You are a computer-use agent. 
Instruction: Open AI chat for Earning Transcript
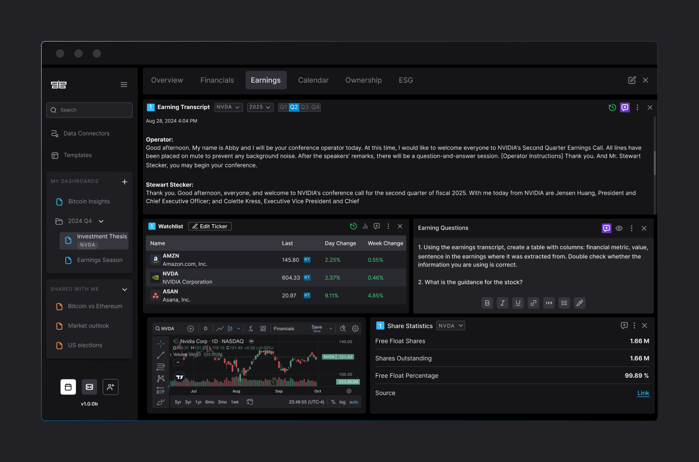tap(625, 108)
